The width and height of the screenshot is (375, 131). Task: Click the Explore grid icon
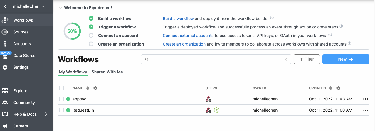pos(5,91)
